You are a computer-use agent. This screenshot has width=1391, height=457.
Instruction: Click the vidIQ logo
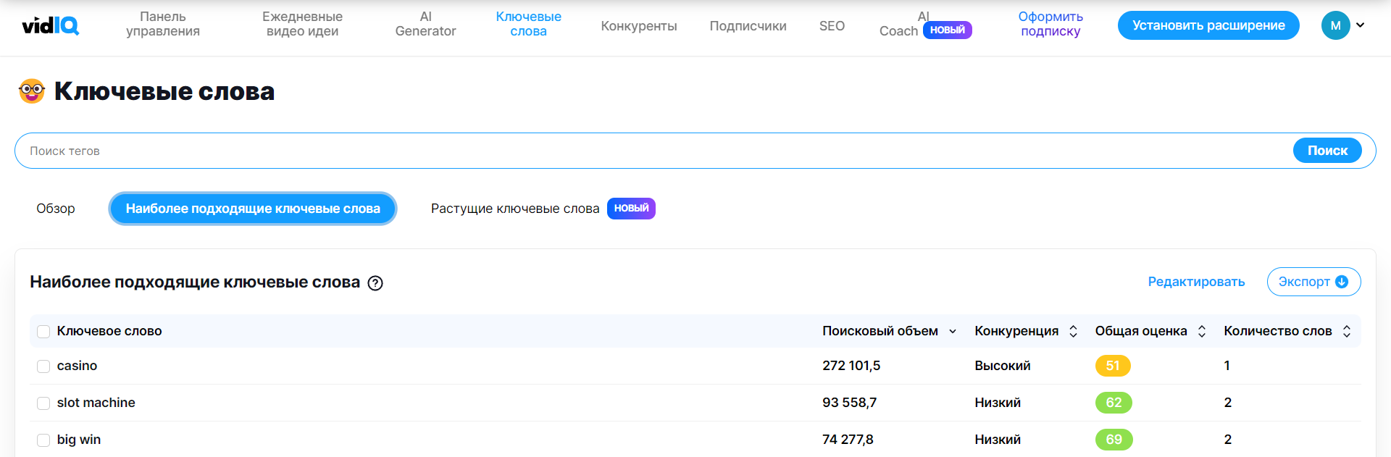(x=51, y=26)
